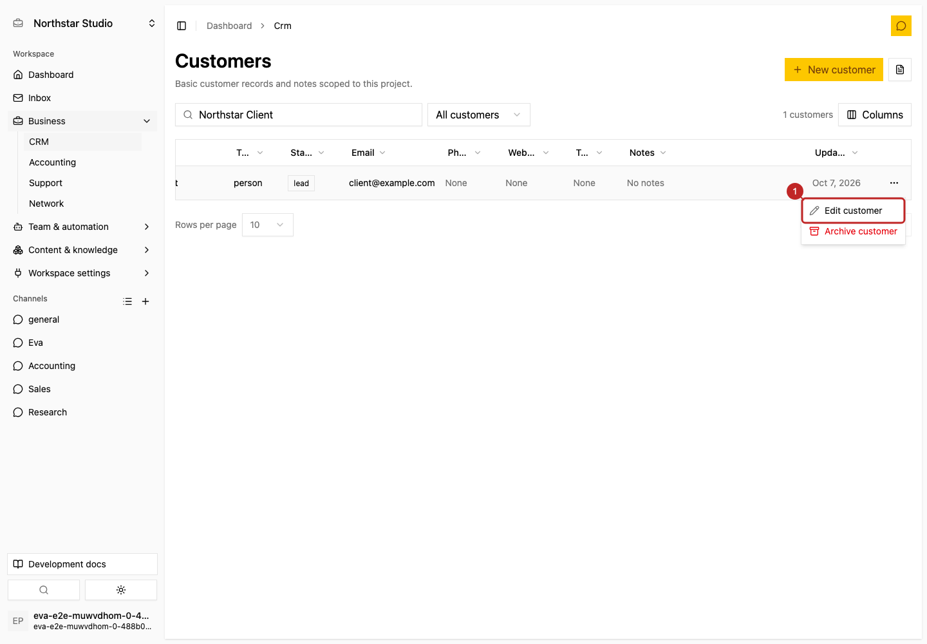Select Edit customer from the menu

click(x=853, y=211)
